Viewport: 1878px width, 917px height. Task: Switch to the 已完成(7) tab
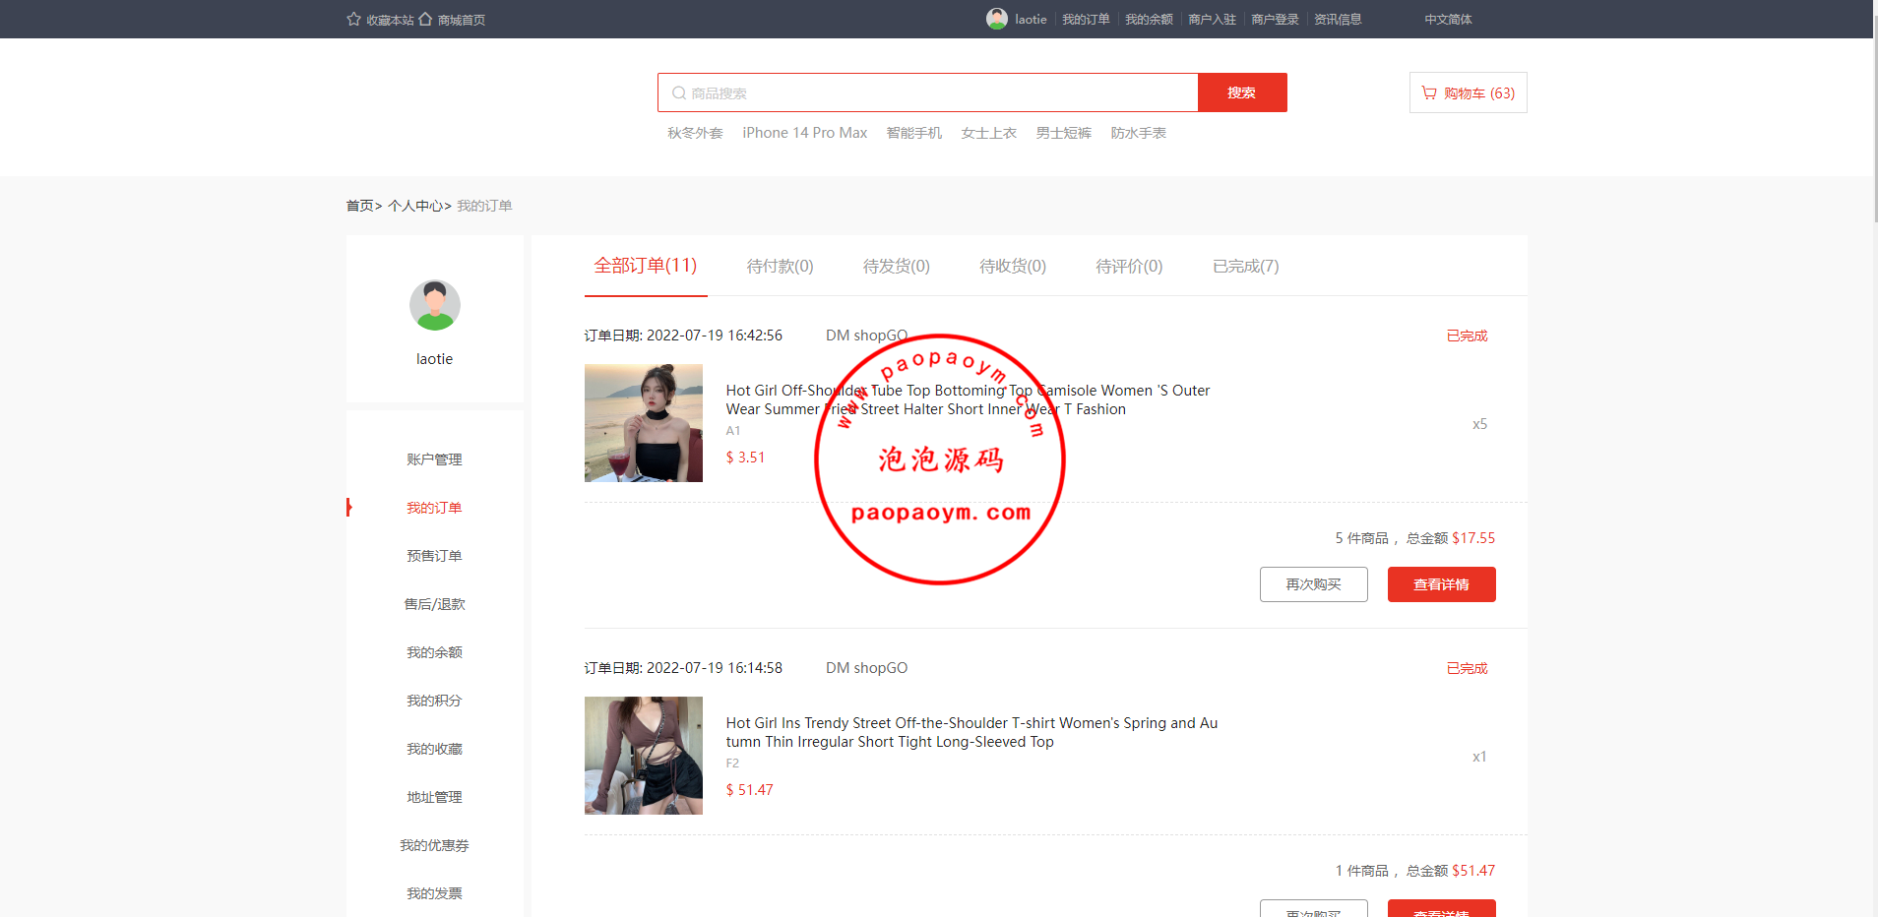pyautogui.click(x=1245, y=267)
